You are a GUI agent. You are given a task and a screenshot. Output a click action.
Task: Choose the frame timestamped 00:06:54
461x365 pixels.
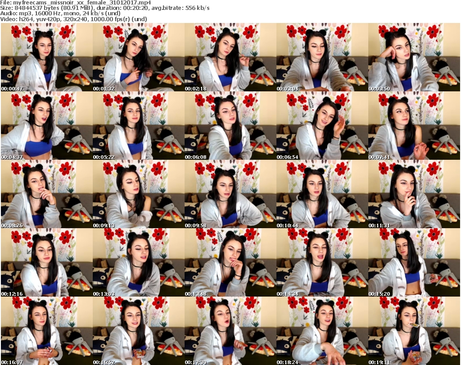(x=322, y=126)
